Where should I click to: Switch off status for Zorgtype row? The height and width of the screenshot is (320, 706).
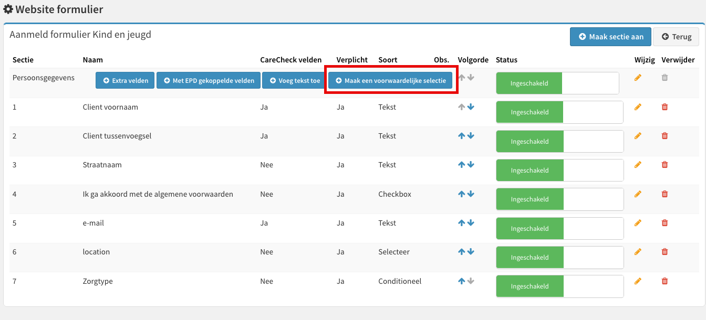(559, 286)
